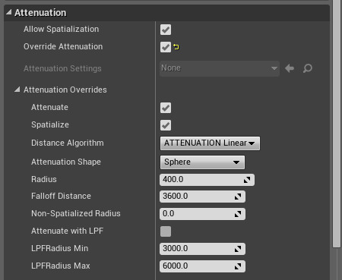Click Falloff Distance spinner arrow icon

tap(238, 197)
